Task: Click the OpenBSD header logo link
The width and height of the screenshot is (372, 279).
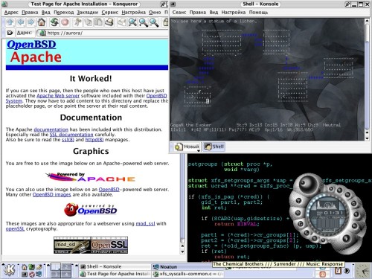Action: pyautogui.click(x=31, y=44)
